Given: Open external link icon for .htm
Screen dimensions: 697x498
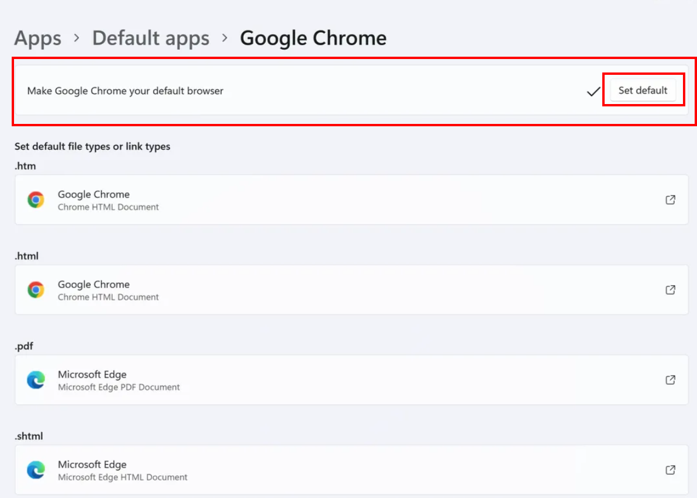Looking at the screenshot, I should (x=670, y=199).
